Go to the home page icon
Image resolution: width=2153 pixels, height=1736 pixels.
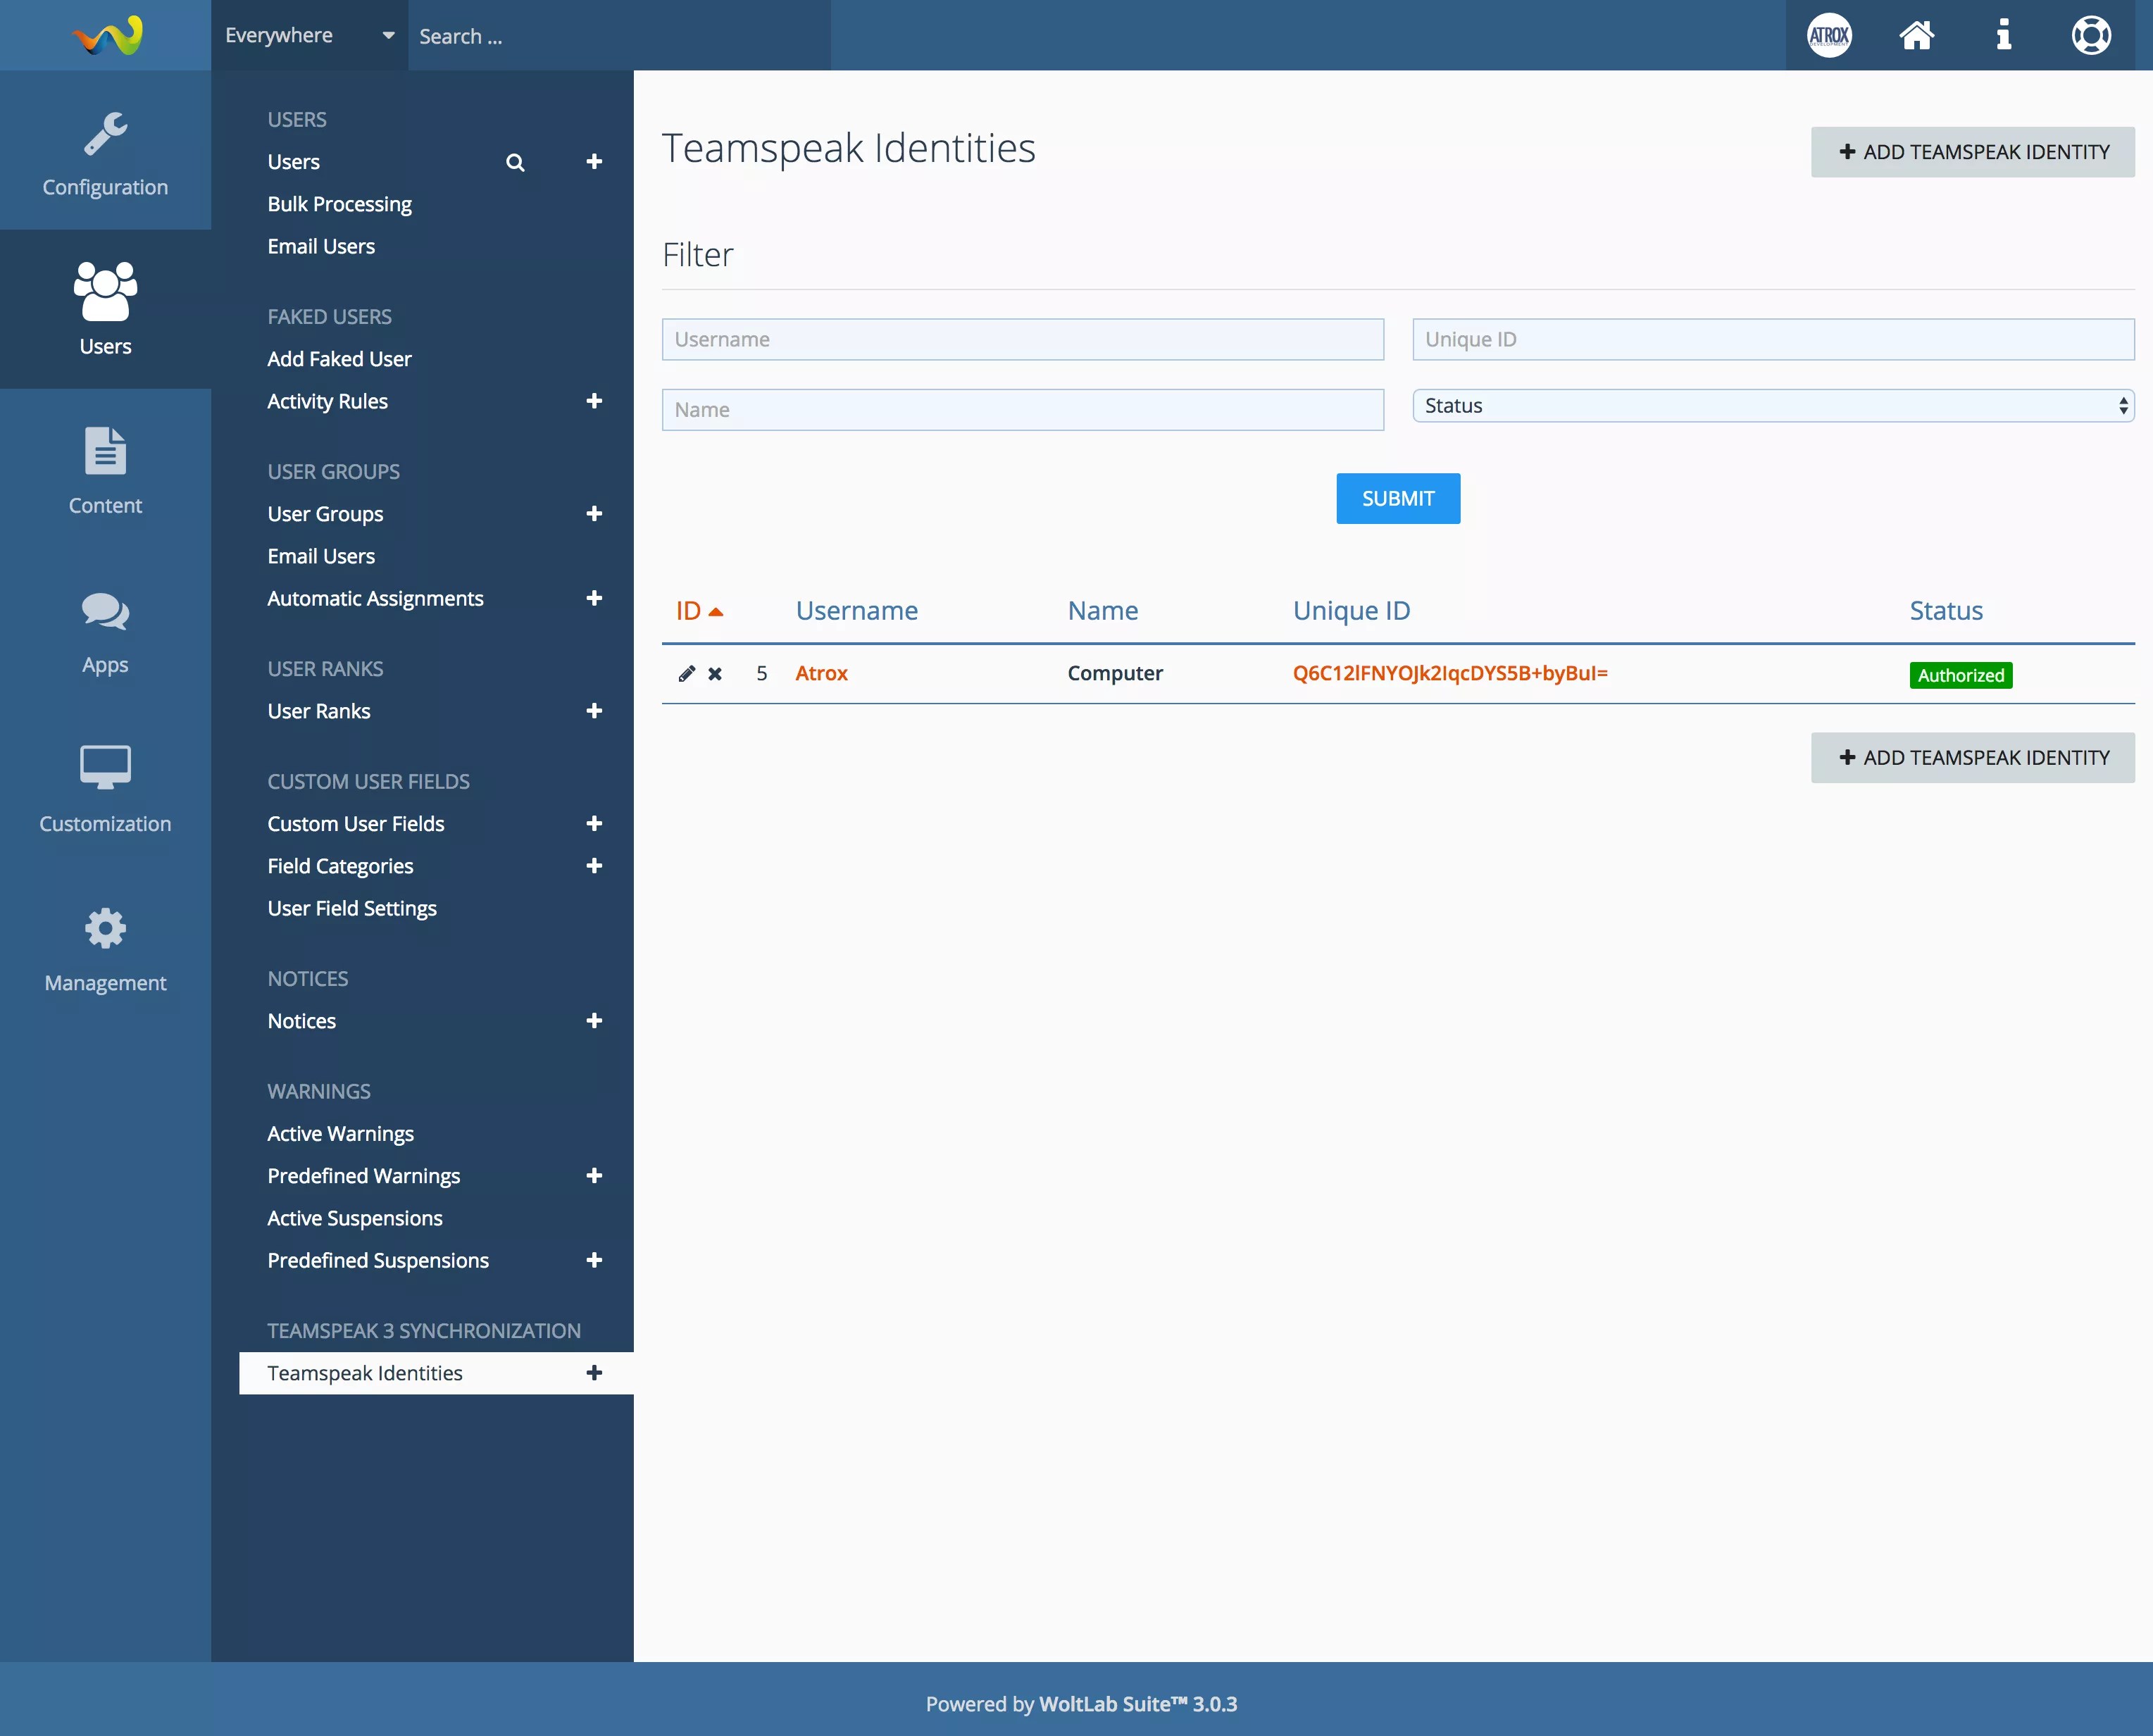point(1916,35)
